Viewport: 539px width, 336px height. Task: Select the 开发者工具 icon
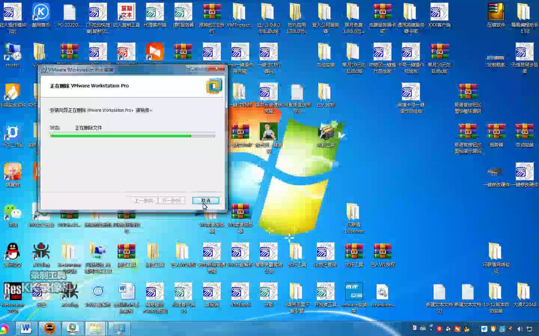point(325,295)
